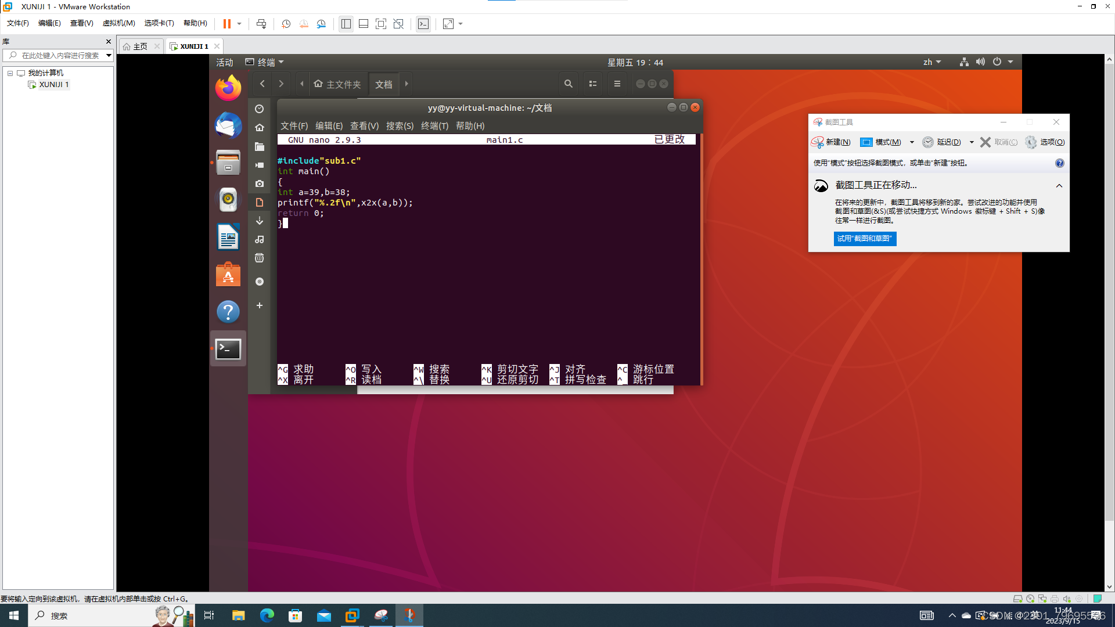Toggle the Unity mode icon in VMware toolbar
This screenshot has height=627, width=1115.
point(398,24)
